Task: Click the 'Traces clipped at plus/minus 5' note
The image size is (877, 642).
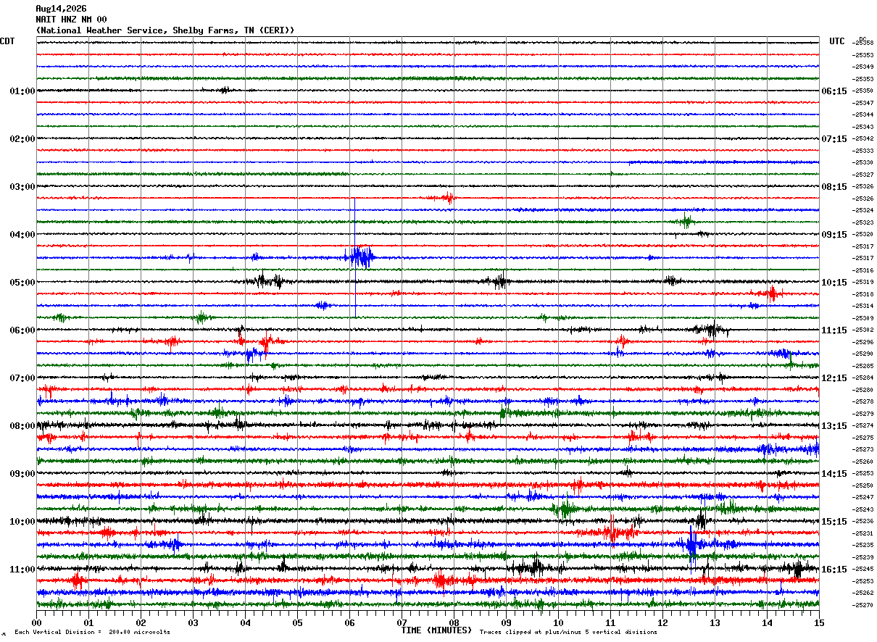Action: (x=568, y=633)
